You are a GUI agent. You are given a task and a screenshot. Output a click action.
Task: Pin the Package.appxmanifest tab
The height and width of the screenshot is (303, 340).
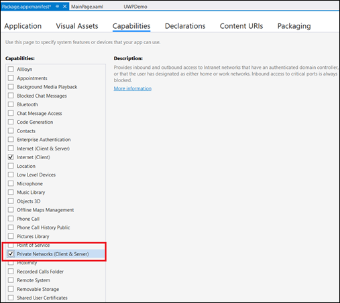point(57,7)
